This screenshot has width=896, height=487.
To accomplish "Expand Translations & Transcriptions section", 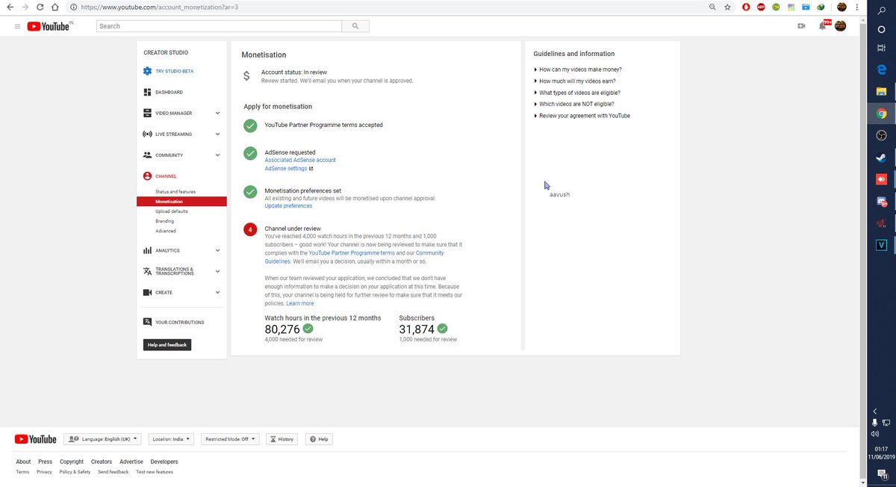I will 217,271.
